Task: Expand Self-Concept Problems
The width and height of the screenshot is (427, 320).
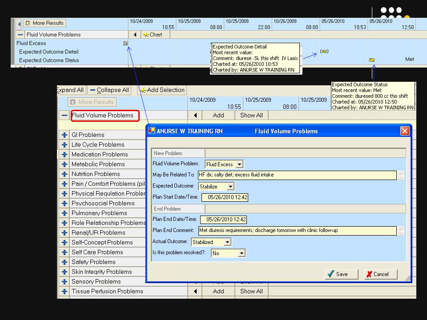Action: [x=64, y=243]
